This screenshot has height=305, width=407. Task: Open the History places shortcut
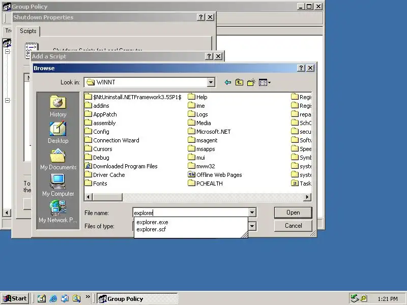coord(58,106)
